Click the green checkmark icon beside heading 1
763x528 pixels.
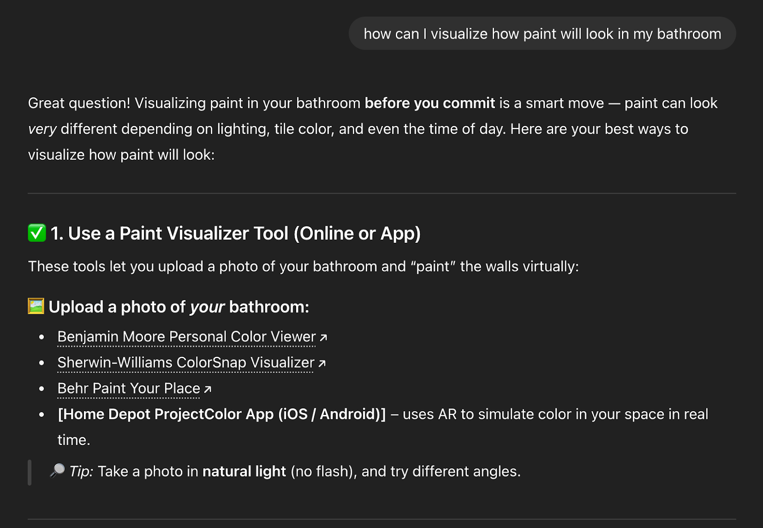36,233
